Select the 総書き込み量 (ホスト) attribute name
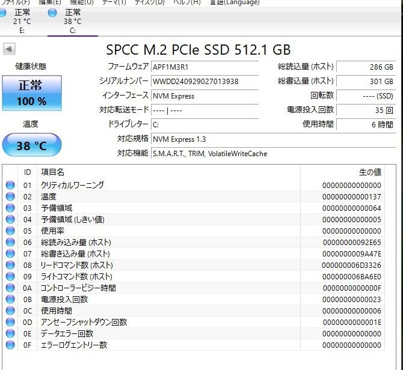 coord(75,253)
